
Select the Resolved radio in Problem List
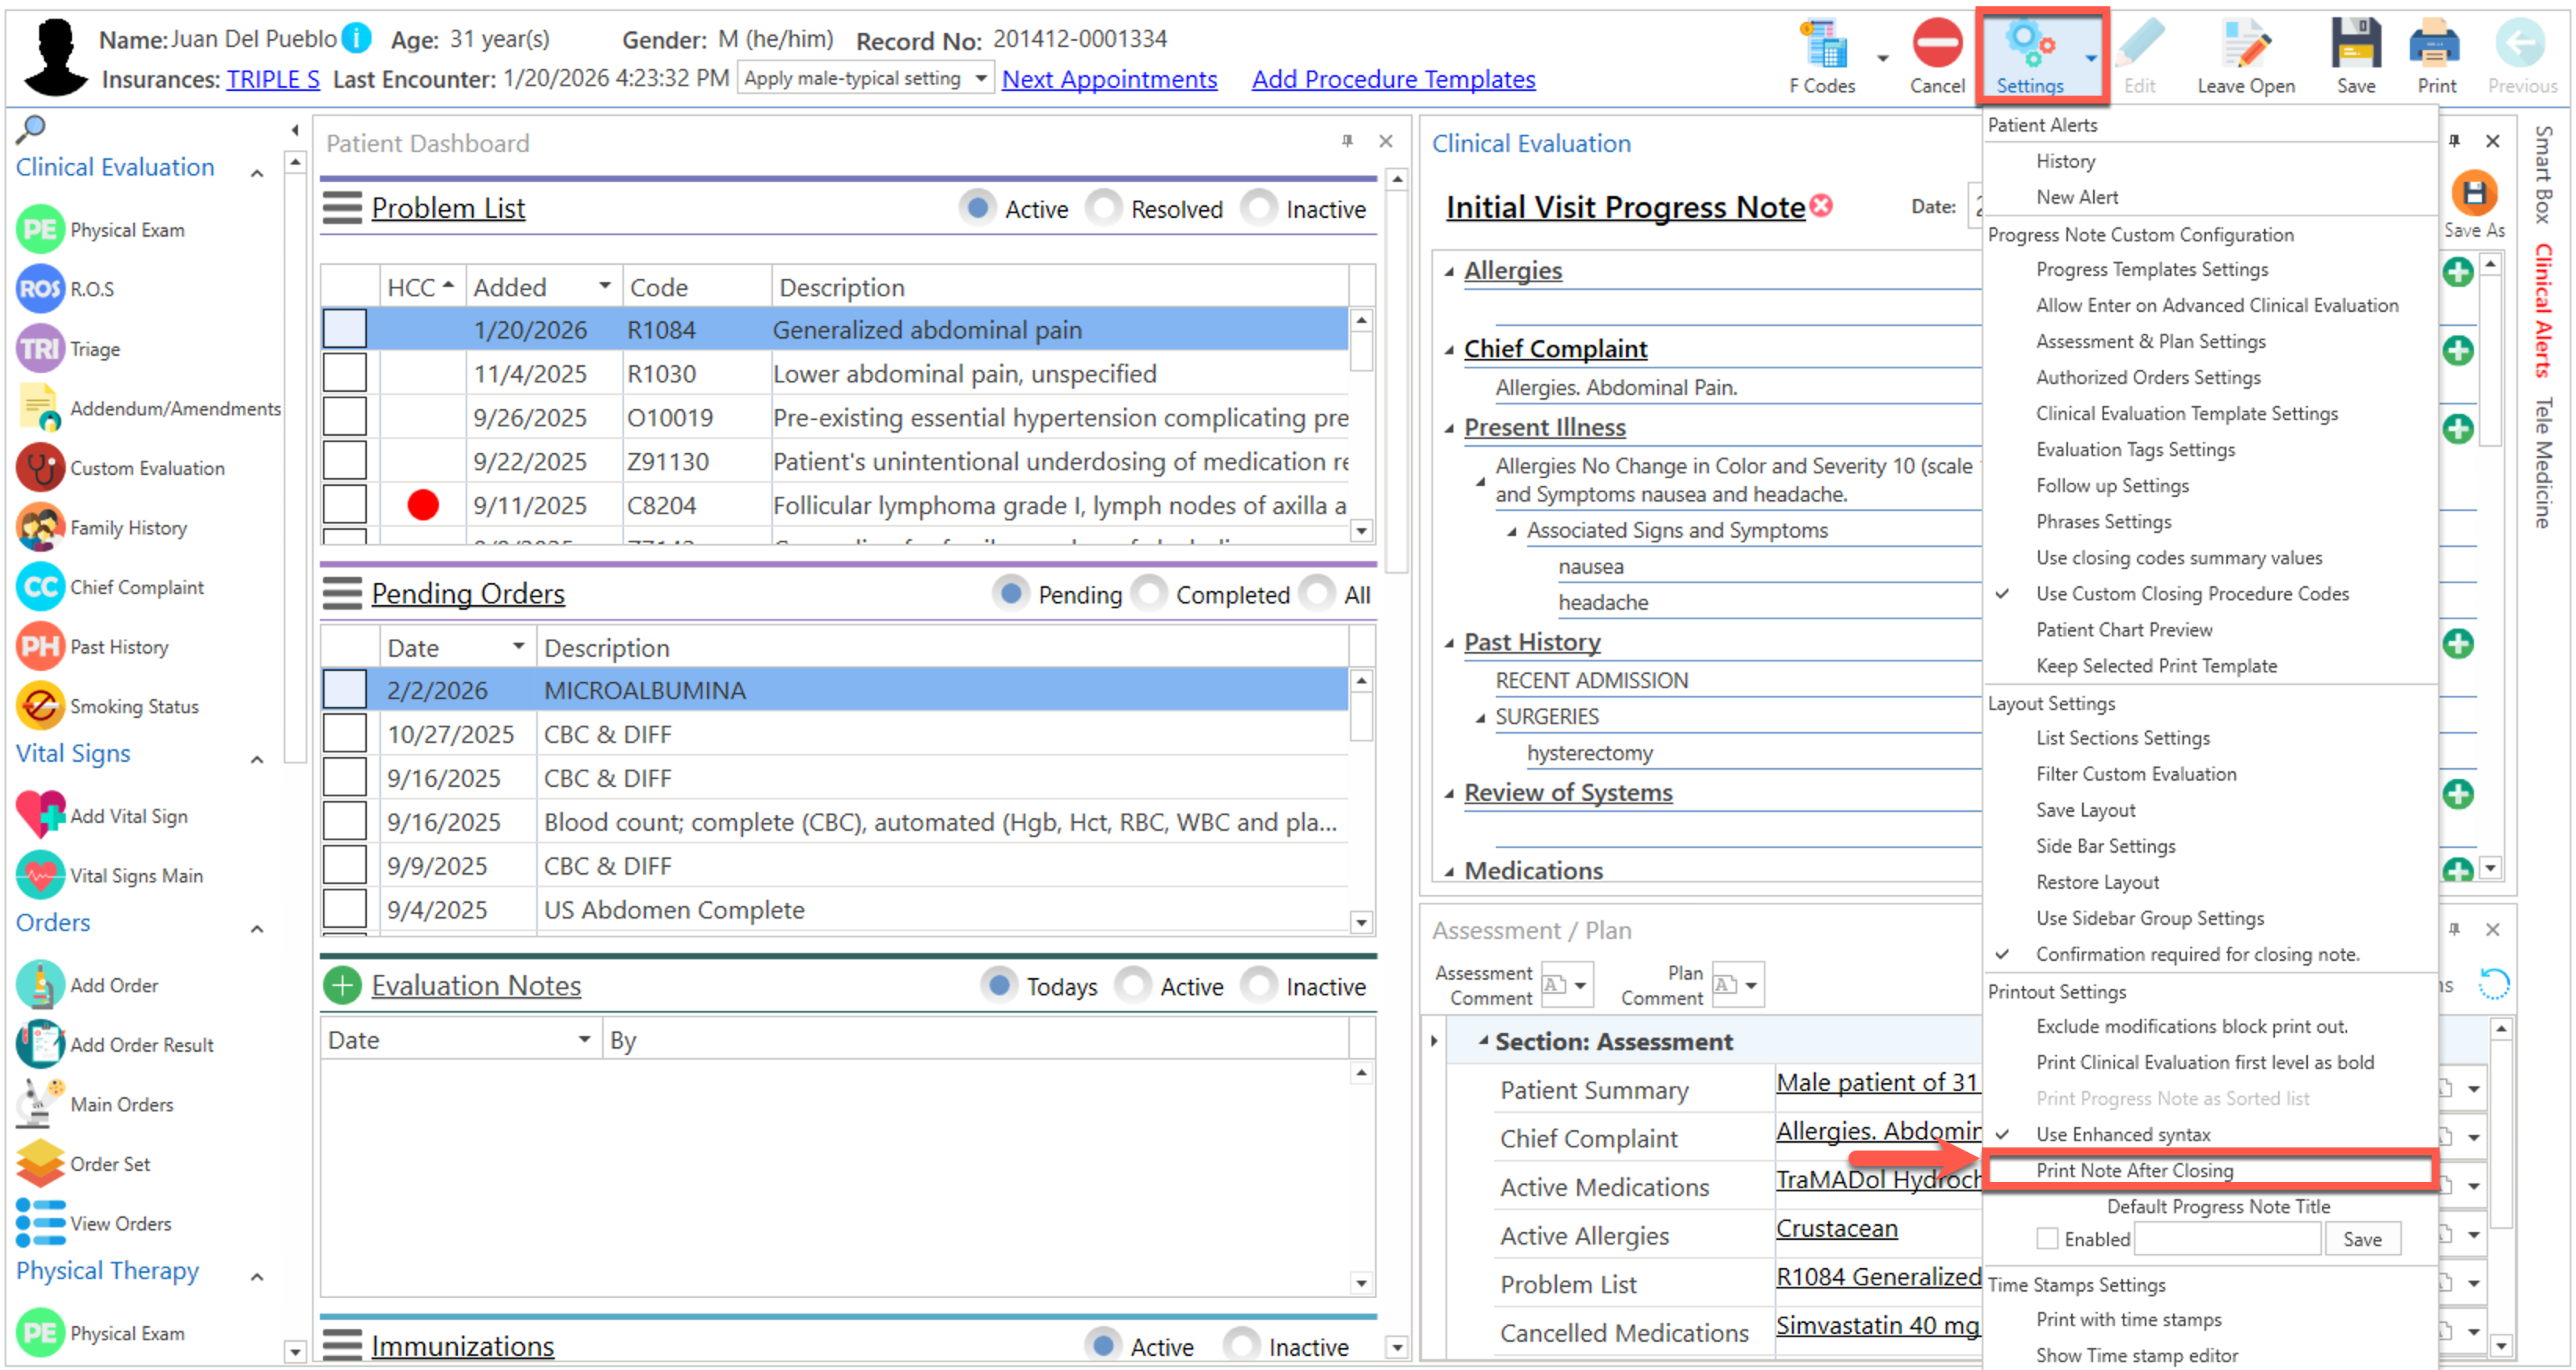pos(1104,208)
